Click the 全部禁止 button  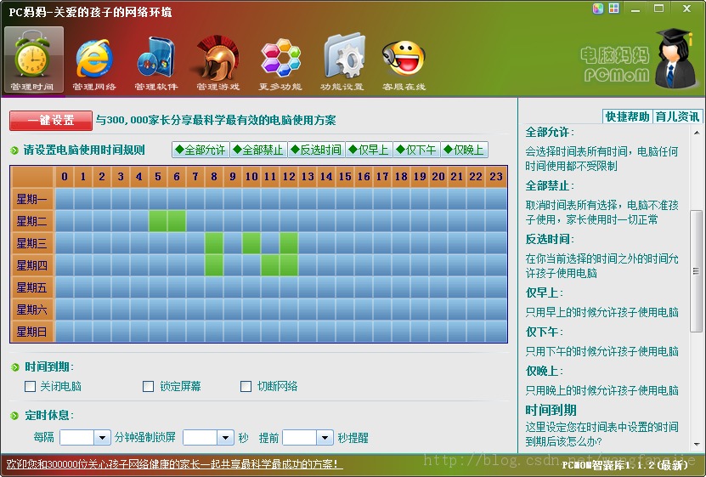coord(258,150)
